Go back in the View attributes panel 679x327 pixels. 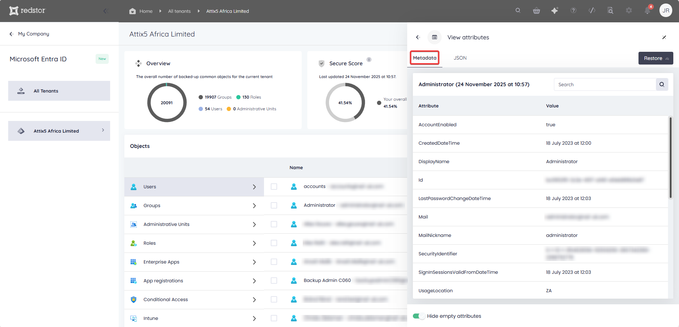[x=418, y=37]
